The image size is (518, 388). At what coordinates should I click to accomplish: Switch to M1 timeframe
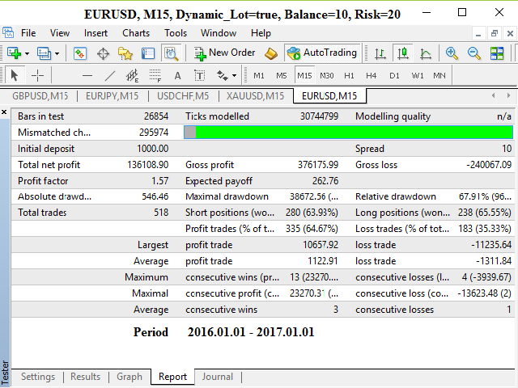259,76
